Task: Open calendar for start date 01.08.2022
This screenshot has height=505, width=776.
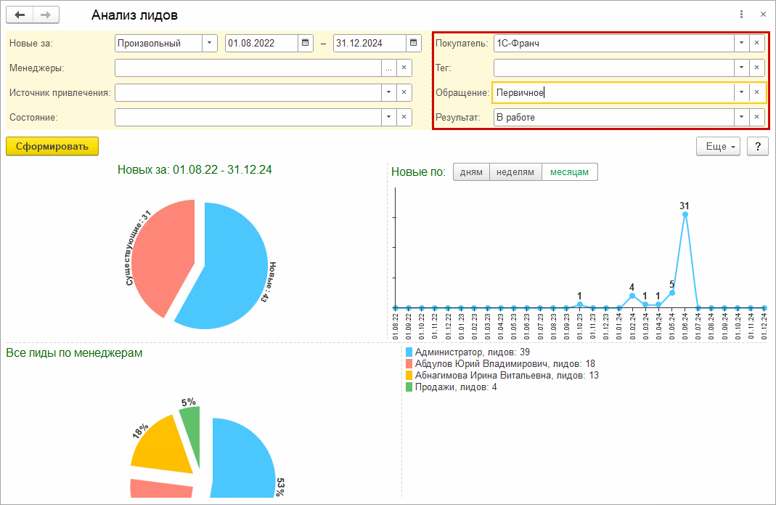Action: click(306, 43)
